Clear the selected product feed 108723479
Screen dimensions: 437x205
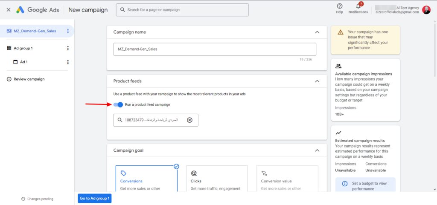[x=189, y=120]
